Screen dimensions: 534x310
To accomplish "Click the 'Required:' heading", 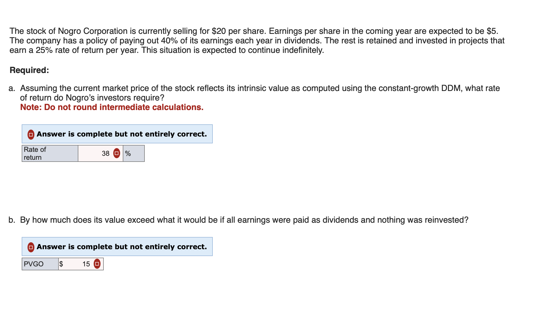I will [x=29, y=70].
